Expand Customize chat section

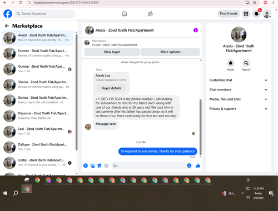click(239, 80)
